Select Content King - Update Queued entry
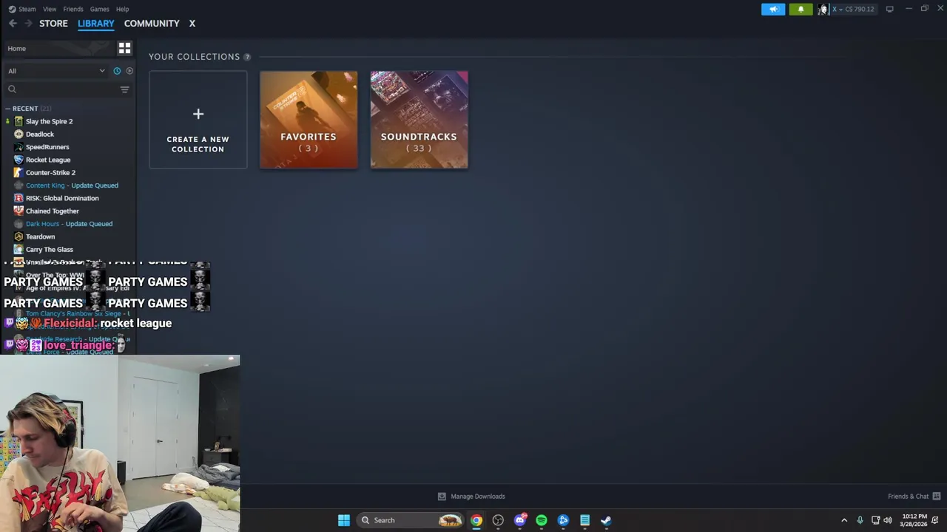This screenshot has height=532, width=947. point(72,185)
